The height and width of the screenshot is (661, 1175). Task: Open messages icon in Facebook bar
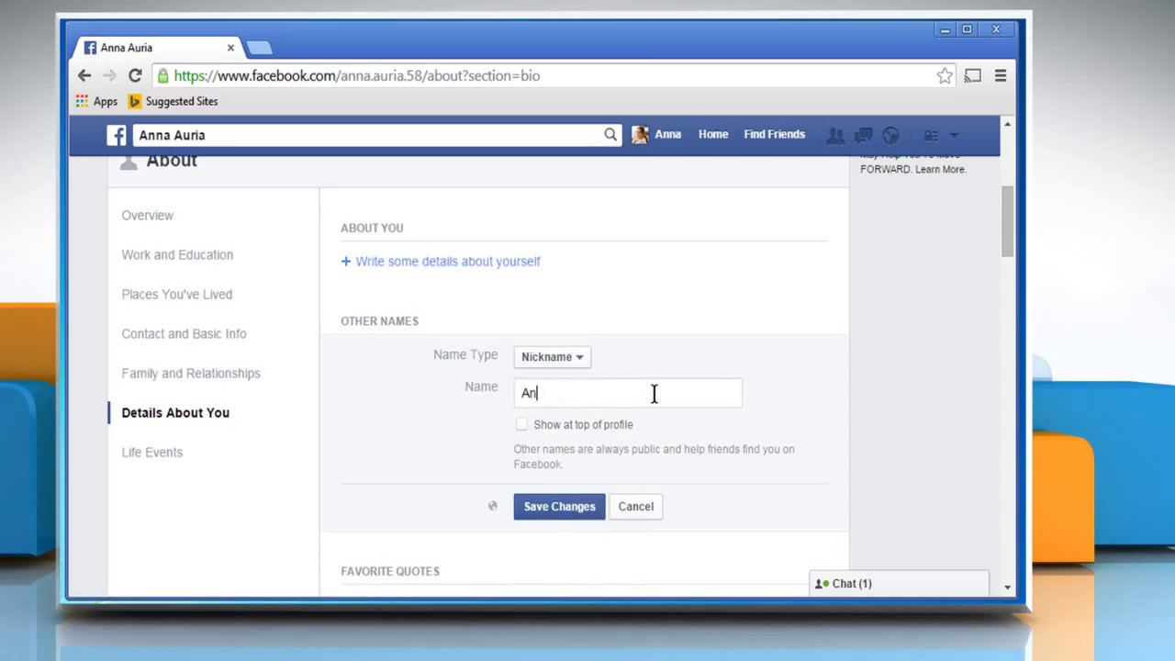pyautogui.click(x=863, y=135)
